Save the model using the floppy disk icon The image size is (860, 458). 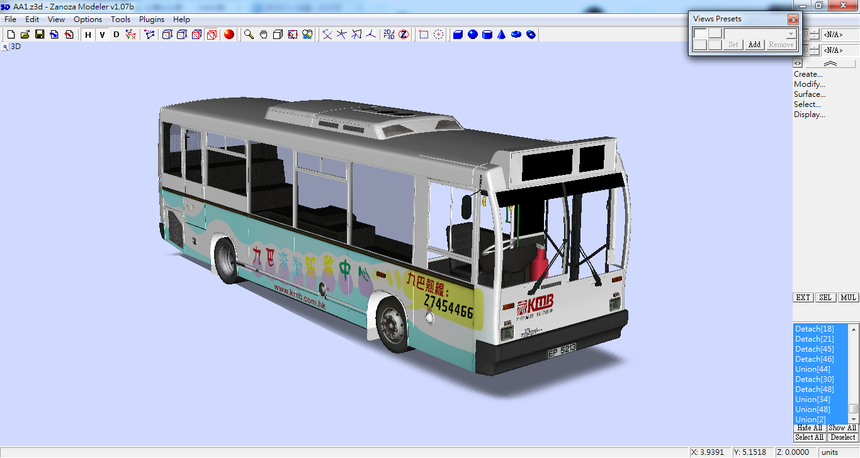pos(40,35)
